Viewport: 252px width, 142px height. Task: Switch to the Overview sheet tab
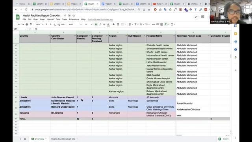click(39, 139)
